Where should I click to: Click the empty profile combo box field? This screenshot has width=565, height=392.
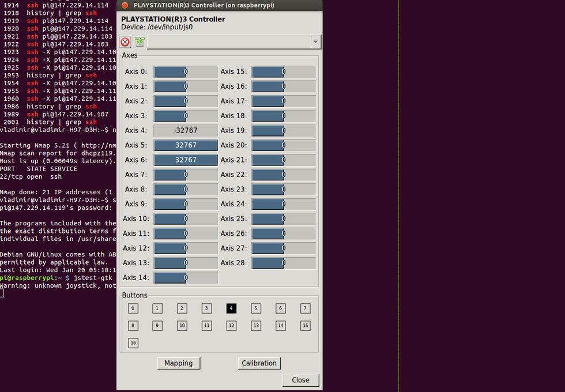pyautogui.click(x=229, y=42)
